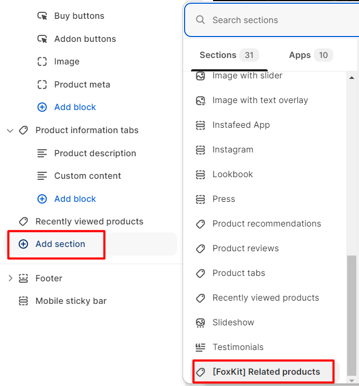The width and height of the screenshot is (359, 386).
Task: Choose [FoxKit] Related products section
Action: point(266,372)
